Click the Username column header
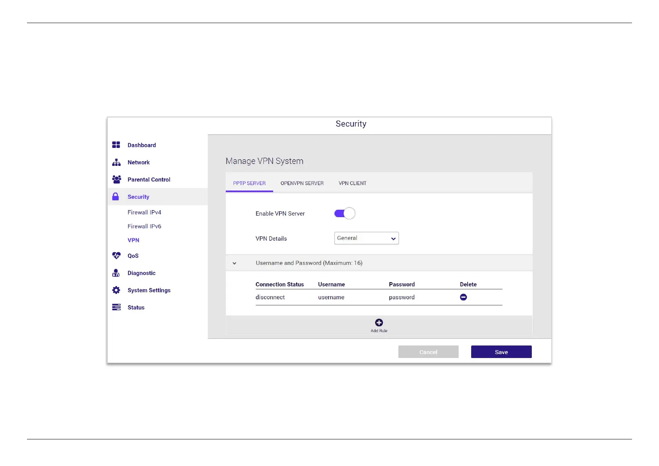Screen dimensions: 659x466 pos(331,284)
